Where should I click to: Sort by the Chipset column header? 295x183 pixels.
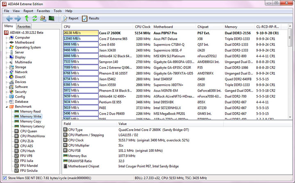(209, 27)
